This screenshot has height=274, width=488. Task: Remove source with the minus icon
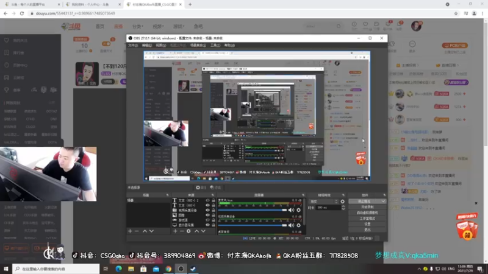coord(182,231)
